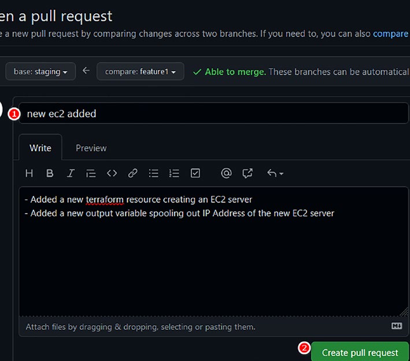Screen dimensions: 410x361
Task: Select the Write tab
Action: 40,148
